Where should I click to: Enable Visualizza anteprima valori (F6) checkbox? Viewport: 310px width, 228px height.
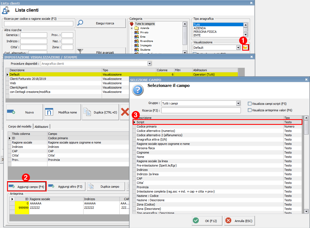point(250,110)
